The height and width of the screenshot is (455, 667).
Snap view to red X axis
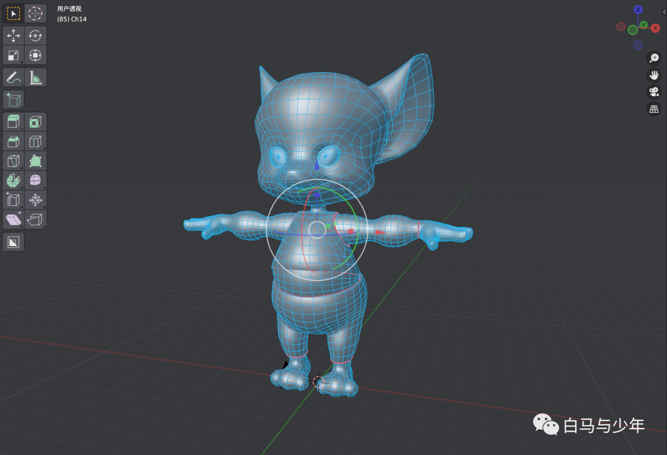pyautogui.click(x=655, y=28)
